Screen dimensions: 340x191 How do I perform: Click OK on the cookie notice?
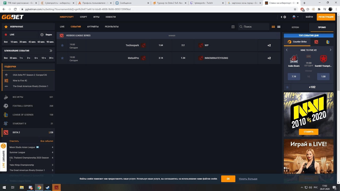(228, 179)
